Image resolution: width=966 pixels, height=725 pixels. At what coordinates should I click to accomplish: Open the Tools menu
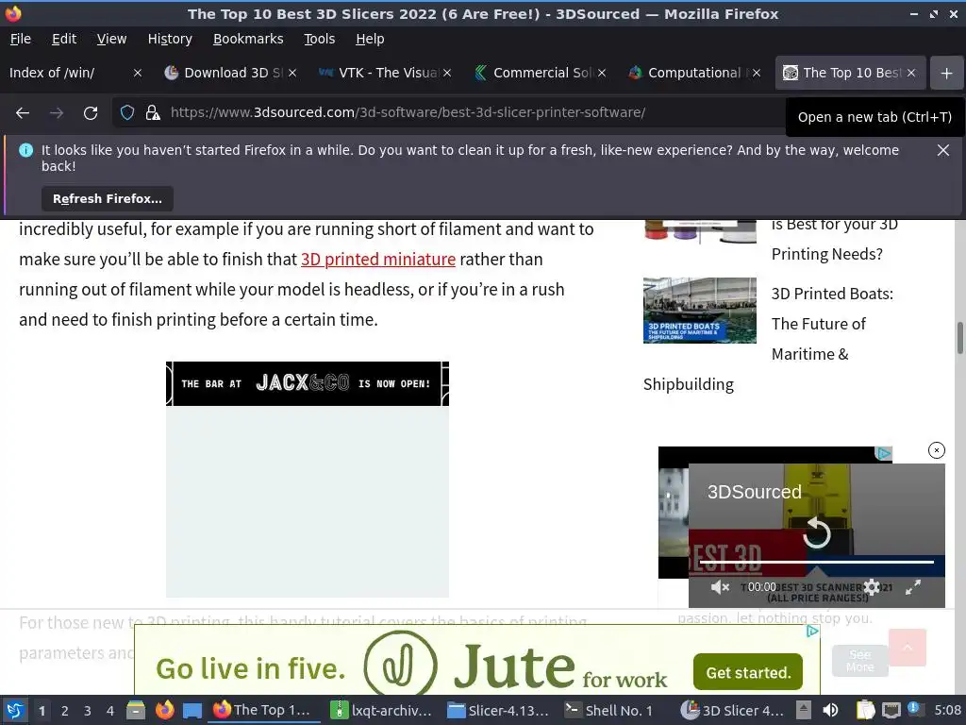click(319, 39)
